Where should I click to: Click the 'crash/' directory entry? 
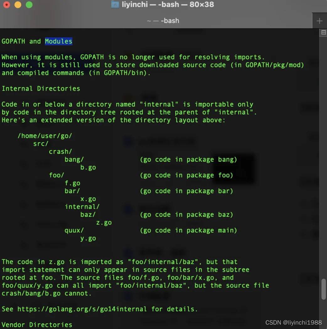pos(61,152)
